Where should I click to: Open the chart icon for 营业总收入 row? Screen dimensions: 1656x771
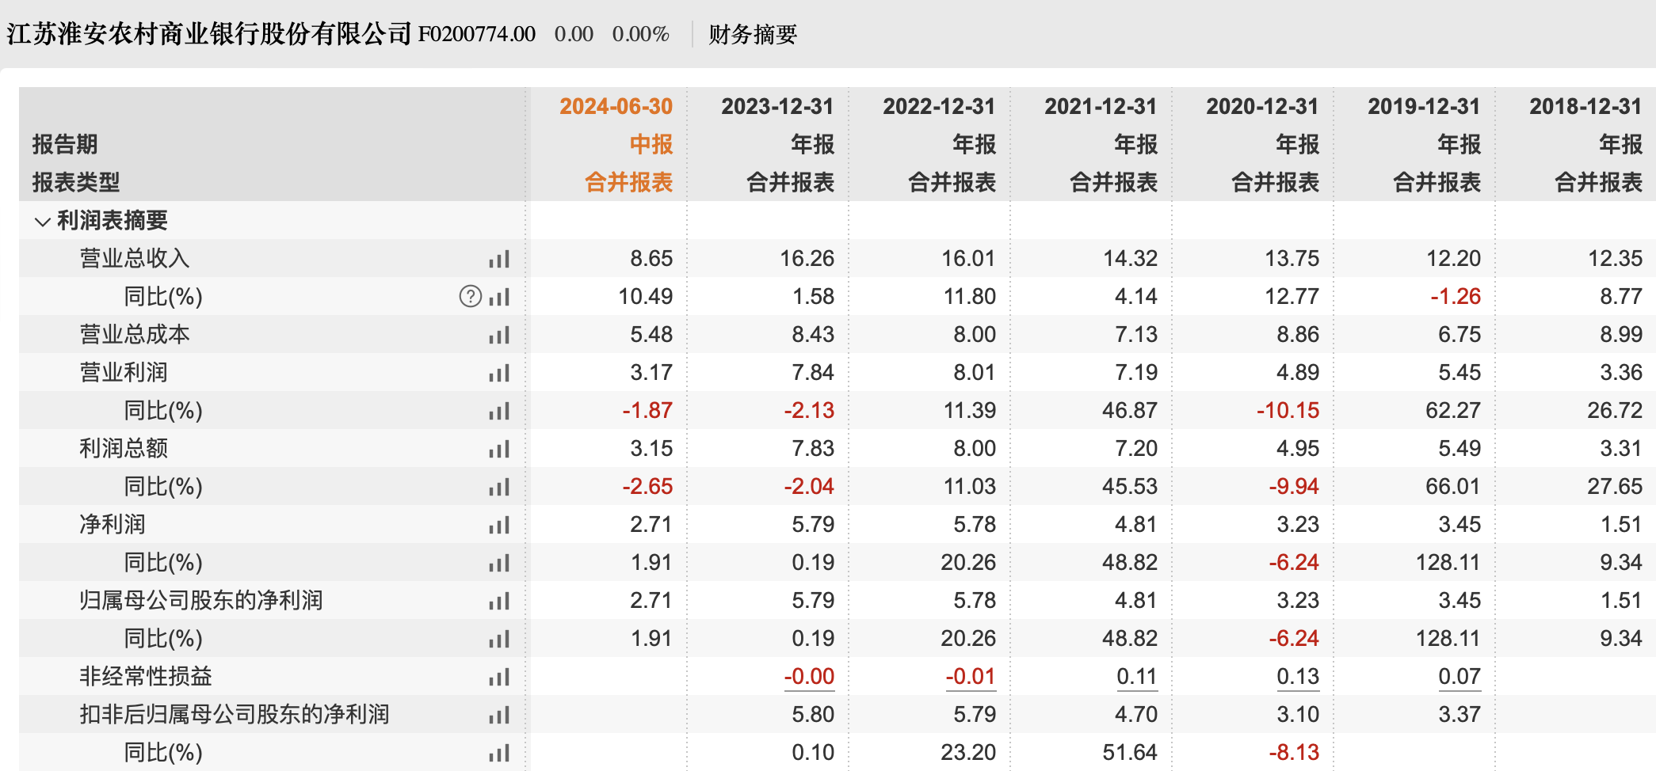(x=499, y=260)
